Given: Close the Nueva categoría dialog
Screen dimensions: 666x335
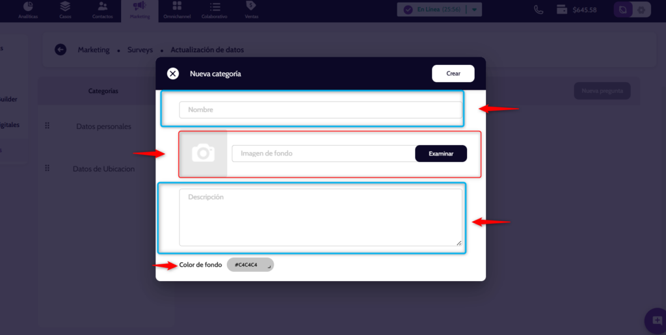Looking at the screenshot, I should [173, 74].
